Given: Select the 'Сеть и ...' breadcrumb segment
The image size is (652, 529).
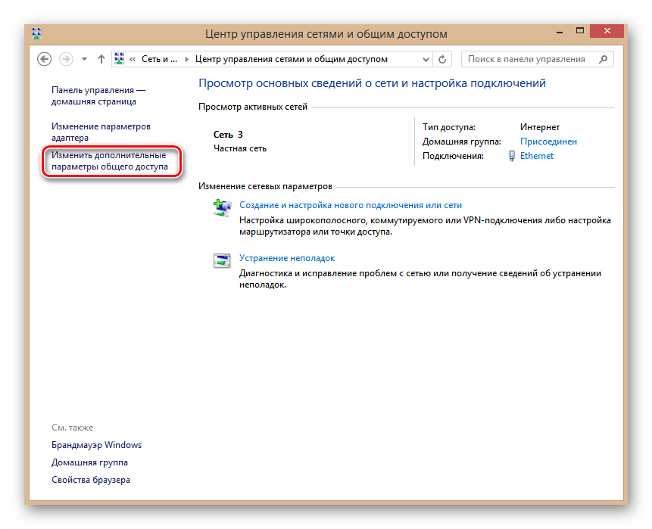Looking at the screenshot, I should [x=158, y=59].
